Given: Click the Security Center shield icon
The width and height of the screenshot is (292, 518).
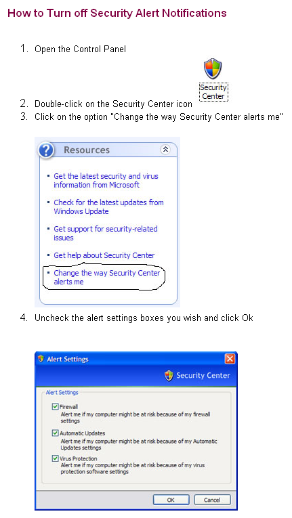Looking at the screenshot, I should pyautogui.click(x=213, y=68).
